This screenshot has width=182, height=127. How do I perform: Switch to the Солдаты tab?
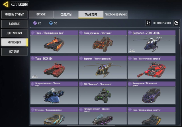click(x=66, y=15)
